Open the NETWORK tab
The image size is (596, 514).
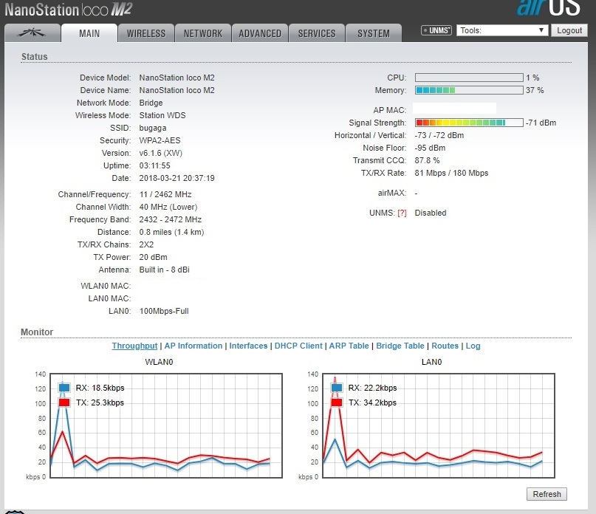click(203, 33)
